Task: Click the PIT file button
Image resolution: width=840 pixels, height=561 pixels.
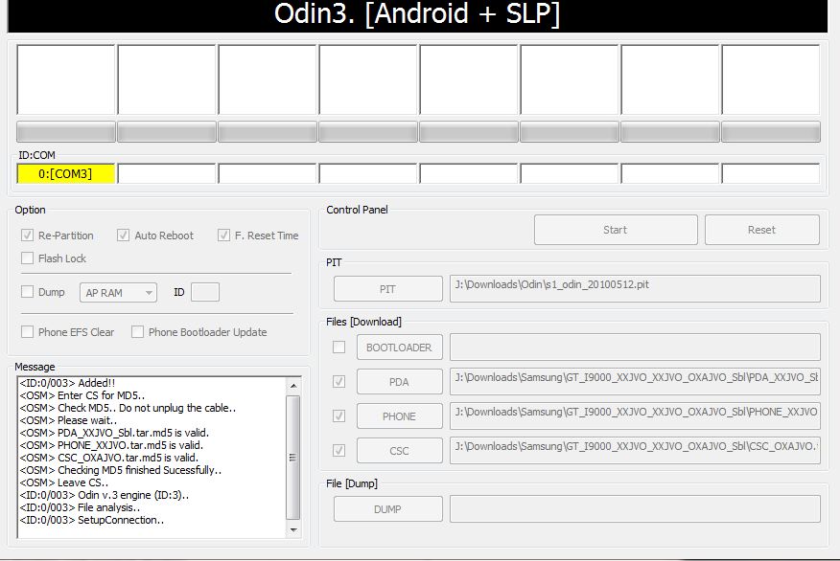Action: click(387, 289)
